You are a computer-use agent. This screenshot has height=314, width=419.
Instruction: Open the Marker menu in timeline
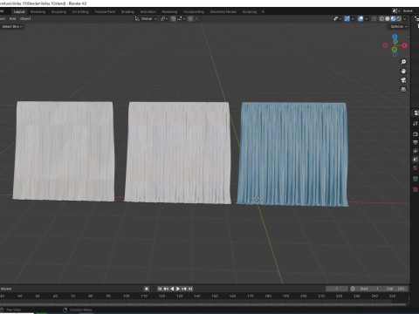(6, 289)
